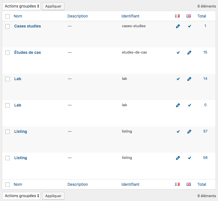This screenshot has width=218, height=201.
Task: Click the checkmark icon in Cases studies row
Action: (x=189, y=26)
